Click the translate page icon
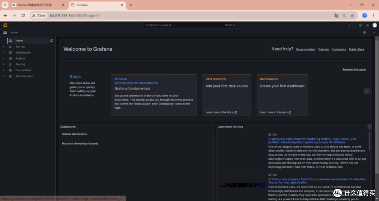379x201 pixels. 337,16
